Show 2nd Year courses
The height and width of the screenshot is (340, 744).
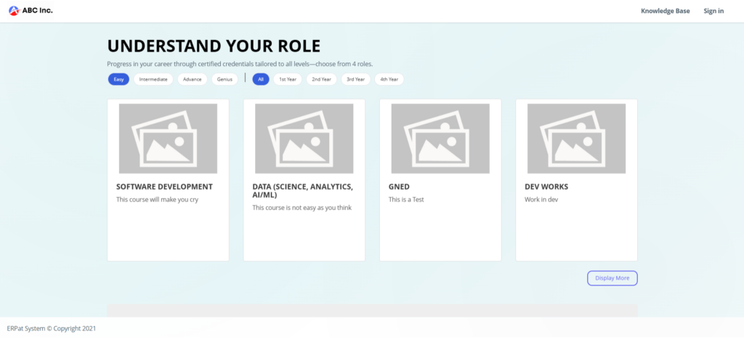321,79
